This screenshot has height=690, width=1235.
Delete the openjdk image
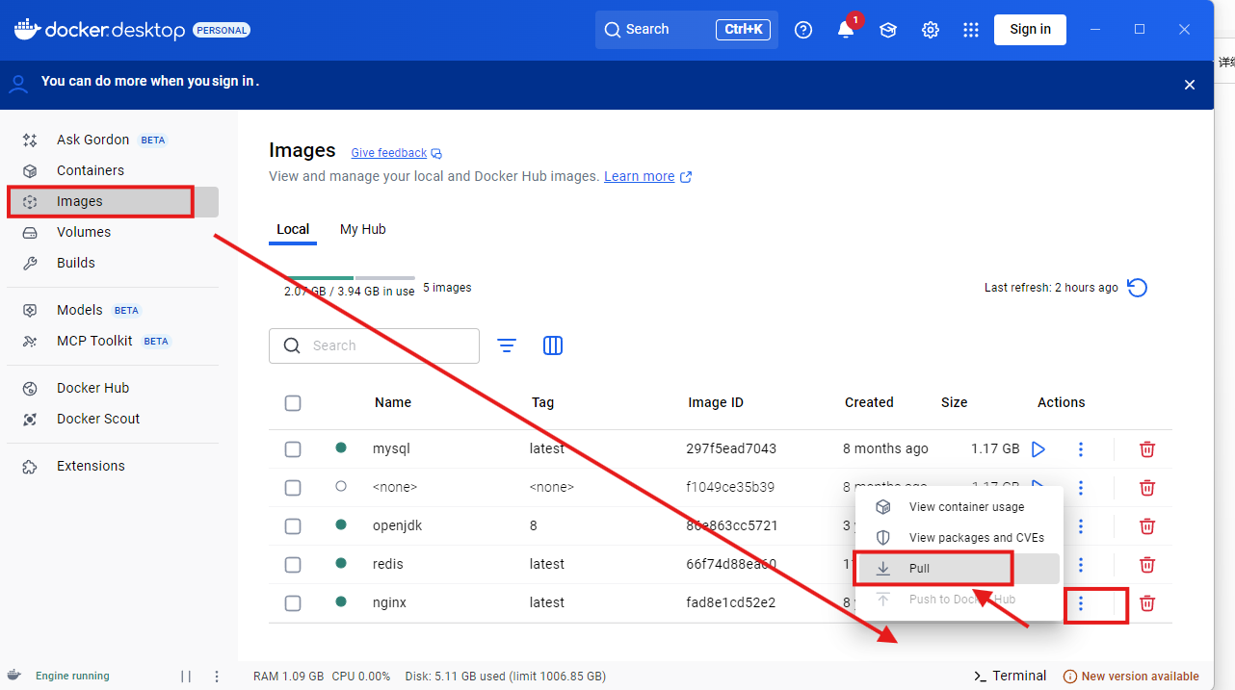point(1147,525)
